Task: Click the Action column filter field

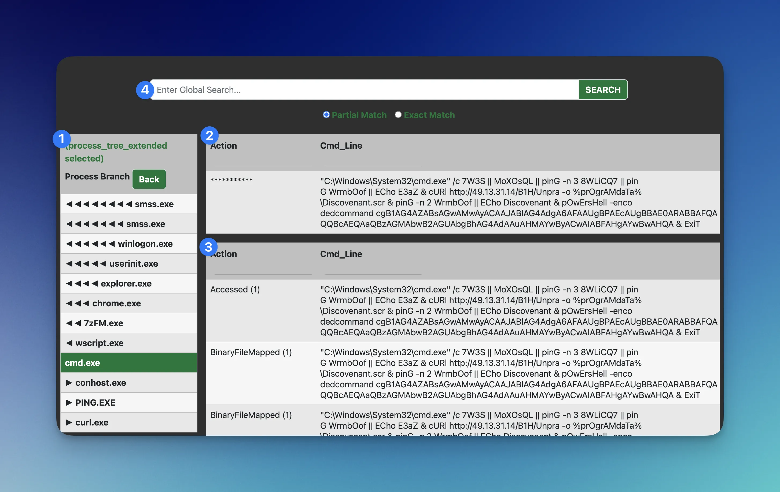Action: tap(262, 164)
